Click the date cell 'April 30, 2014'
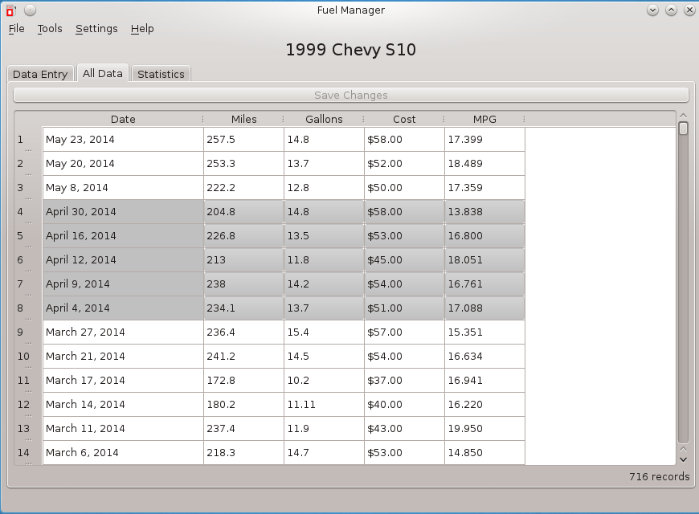The height and width of the screenshot is (514, 699). tap(123, 212)
